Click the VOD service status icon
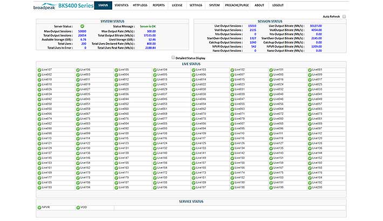This screenshot has width=383, height=221. (78, 207)
